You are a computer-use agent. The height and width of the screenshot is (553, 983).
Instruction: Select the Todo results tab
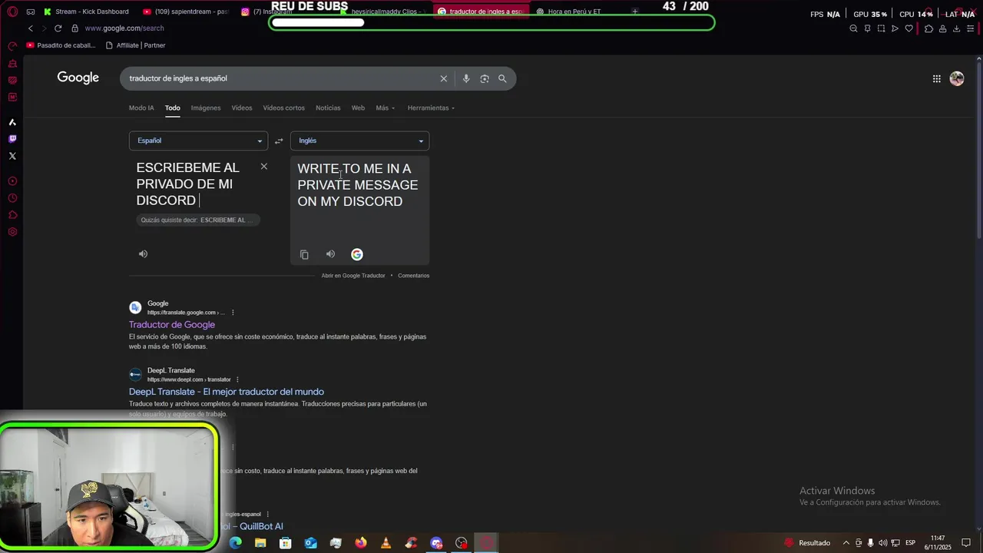(x=172, y=108)
